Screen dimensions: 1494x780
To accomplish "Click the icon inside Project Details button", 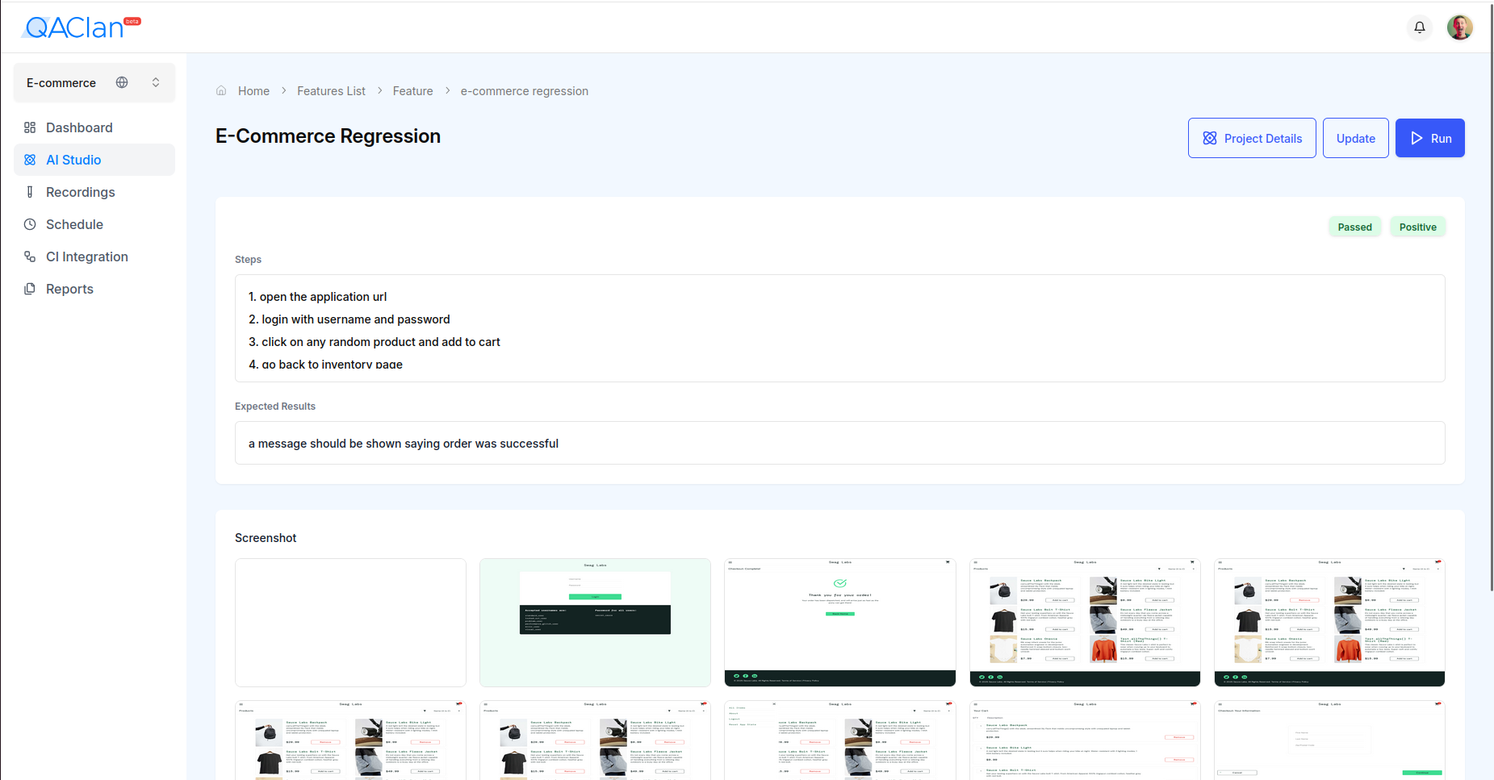I will pyautogui.click(x=1210, y=138).
